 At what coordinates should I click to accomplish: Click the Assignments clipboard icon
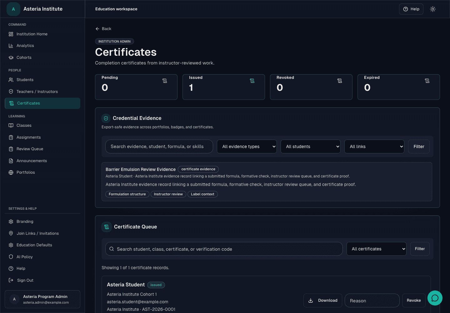11,137
